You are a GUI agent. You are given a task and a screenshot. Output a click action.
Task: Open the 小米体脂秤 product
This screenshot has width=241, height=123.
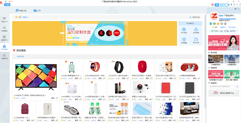[72, 90]
